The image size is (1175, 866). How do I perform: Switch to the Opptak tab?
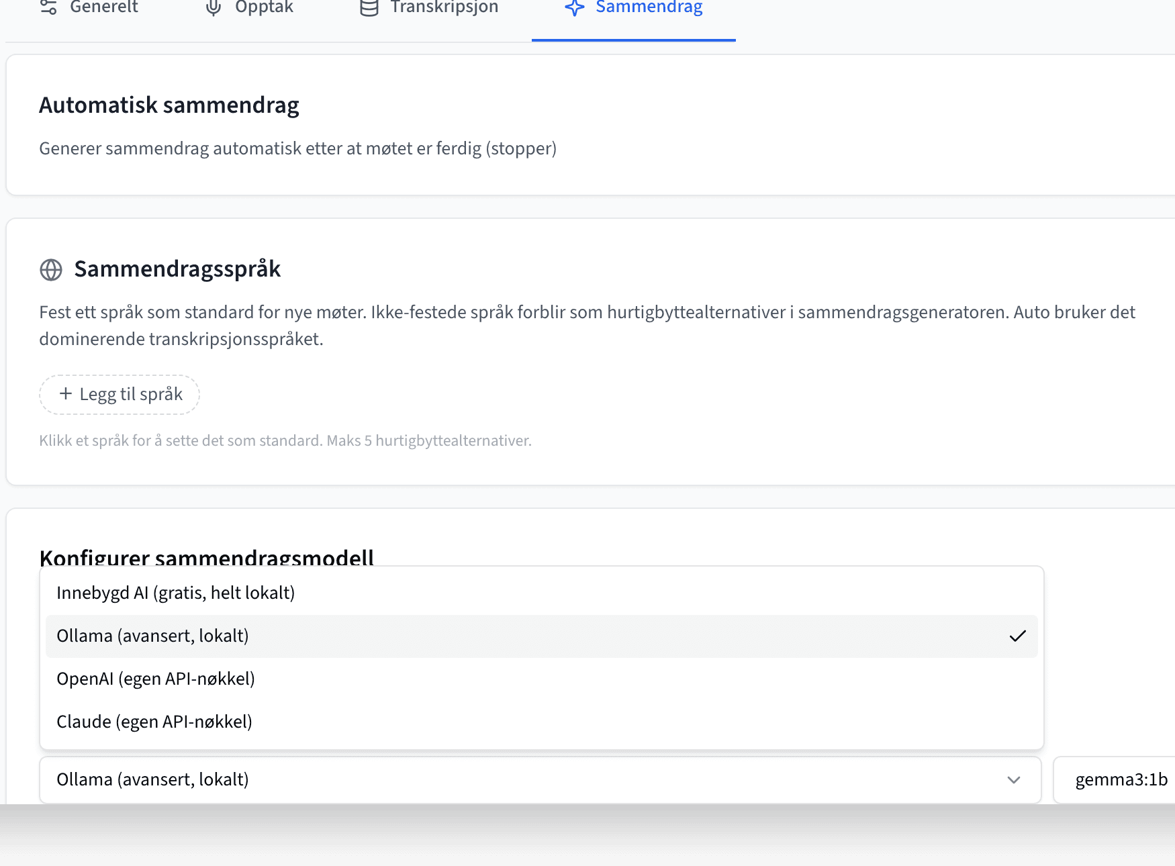pos(249,8)
